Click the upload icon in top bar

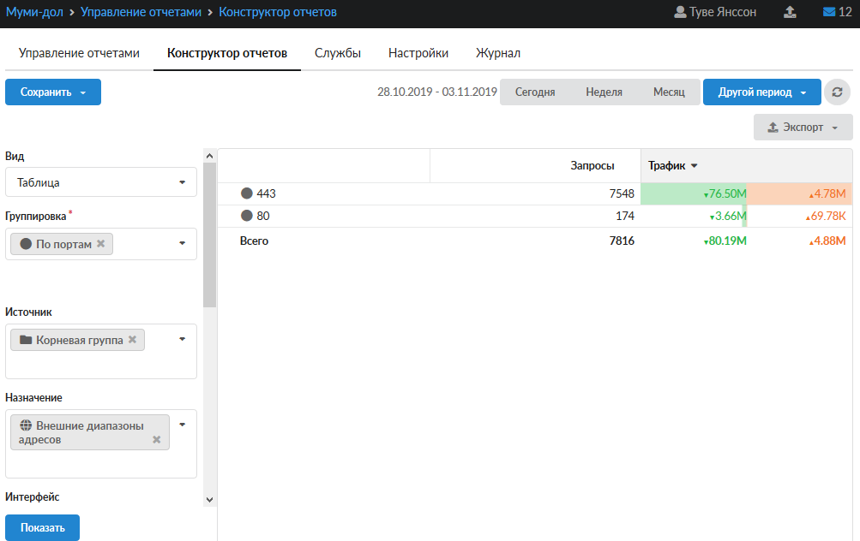click(x=790, y=13)
